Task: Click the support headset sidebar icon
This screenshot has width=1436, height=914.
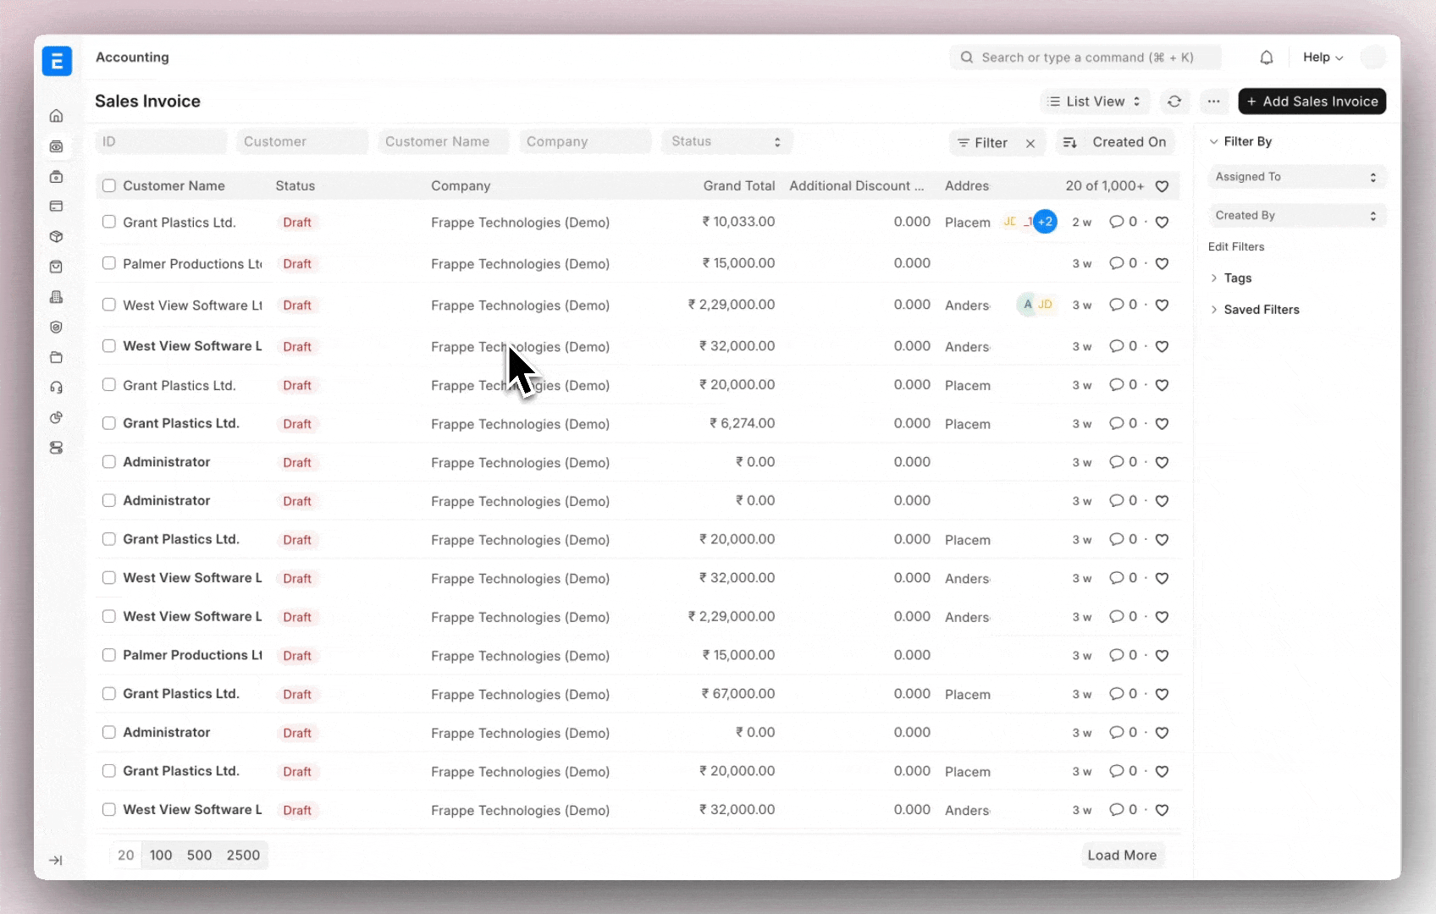Action: point(56,388)
